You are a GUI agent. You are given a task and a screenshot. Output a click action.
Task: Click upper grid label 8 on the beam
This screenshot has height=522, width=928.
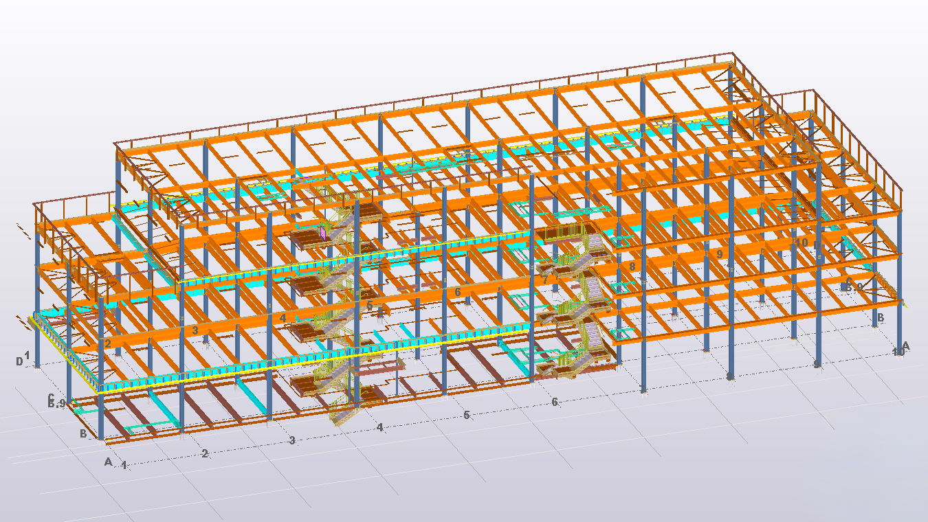(632, 266)
